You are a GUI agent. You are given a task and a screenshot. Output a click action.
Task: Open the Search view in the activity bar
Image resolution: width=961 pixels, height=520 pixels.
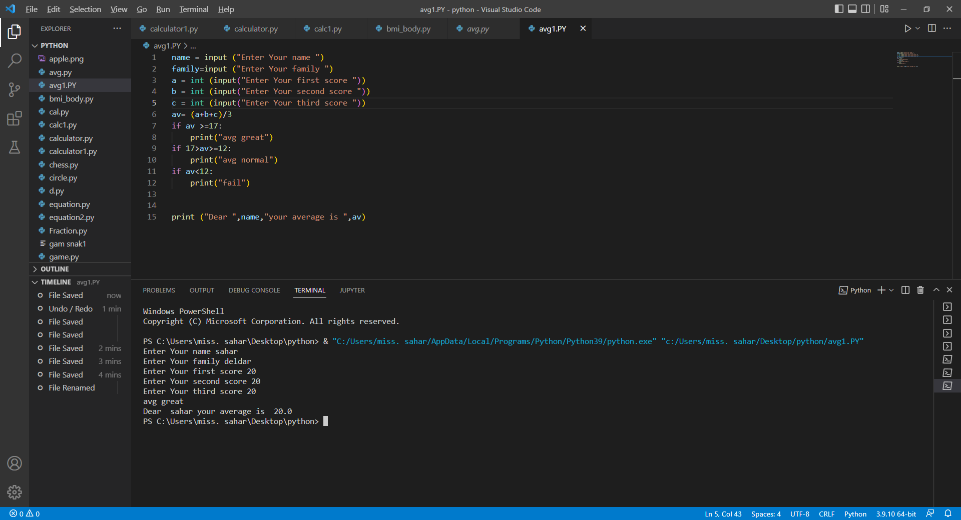(x=15, y=60)
